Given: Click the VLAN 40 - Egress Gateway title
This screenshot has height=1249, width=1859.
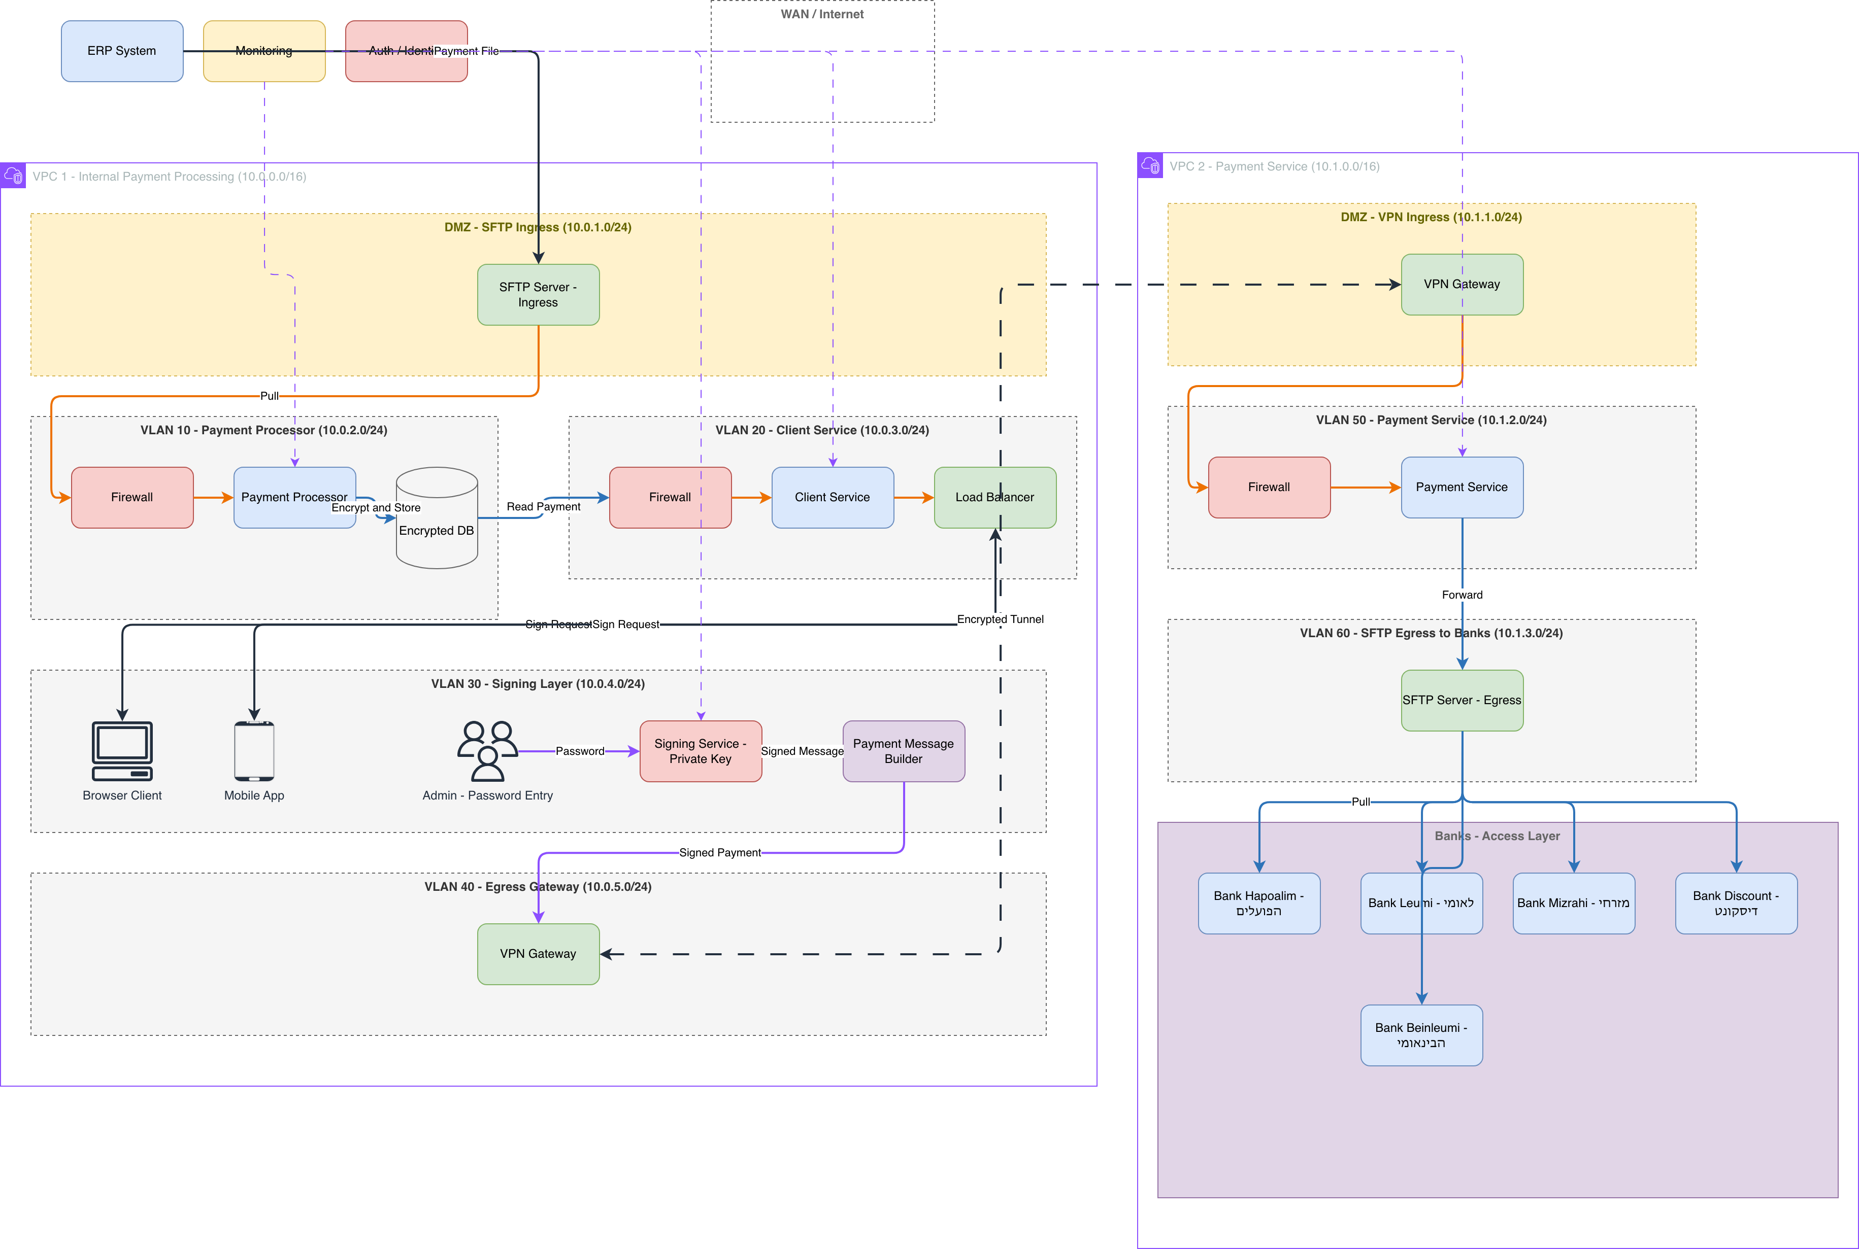Looking at the screenshot, I should tap(538, 887).
